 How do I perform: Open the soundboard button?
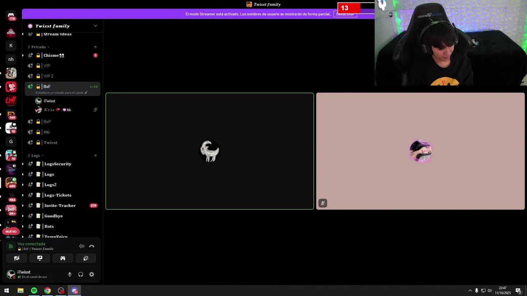coord(86,258)
